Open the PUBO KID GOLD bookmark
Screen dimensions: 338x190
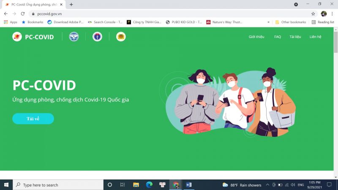[184, 22]
